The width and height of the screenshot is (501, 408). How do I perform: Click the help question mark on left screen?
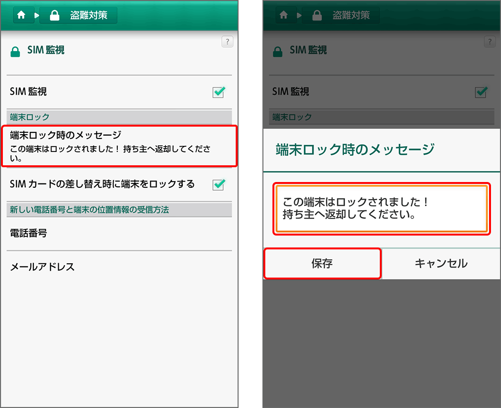point(228,42)
